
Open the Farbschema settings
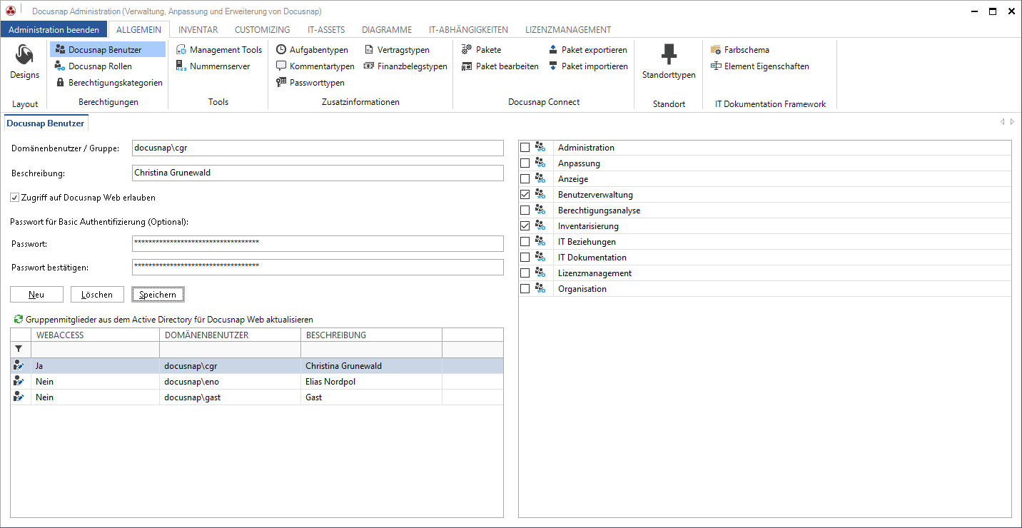[x=739, y=50]
